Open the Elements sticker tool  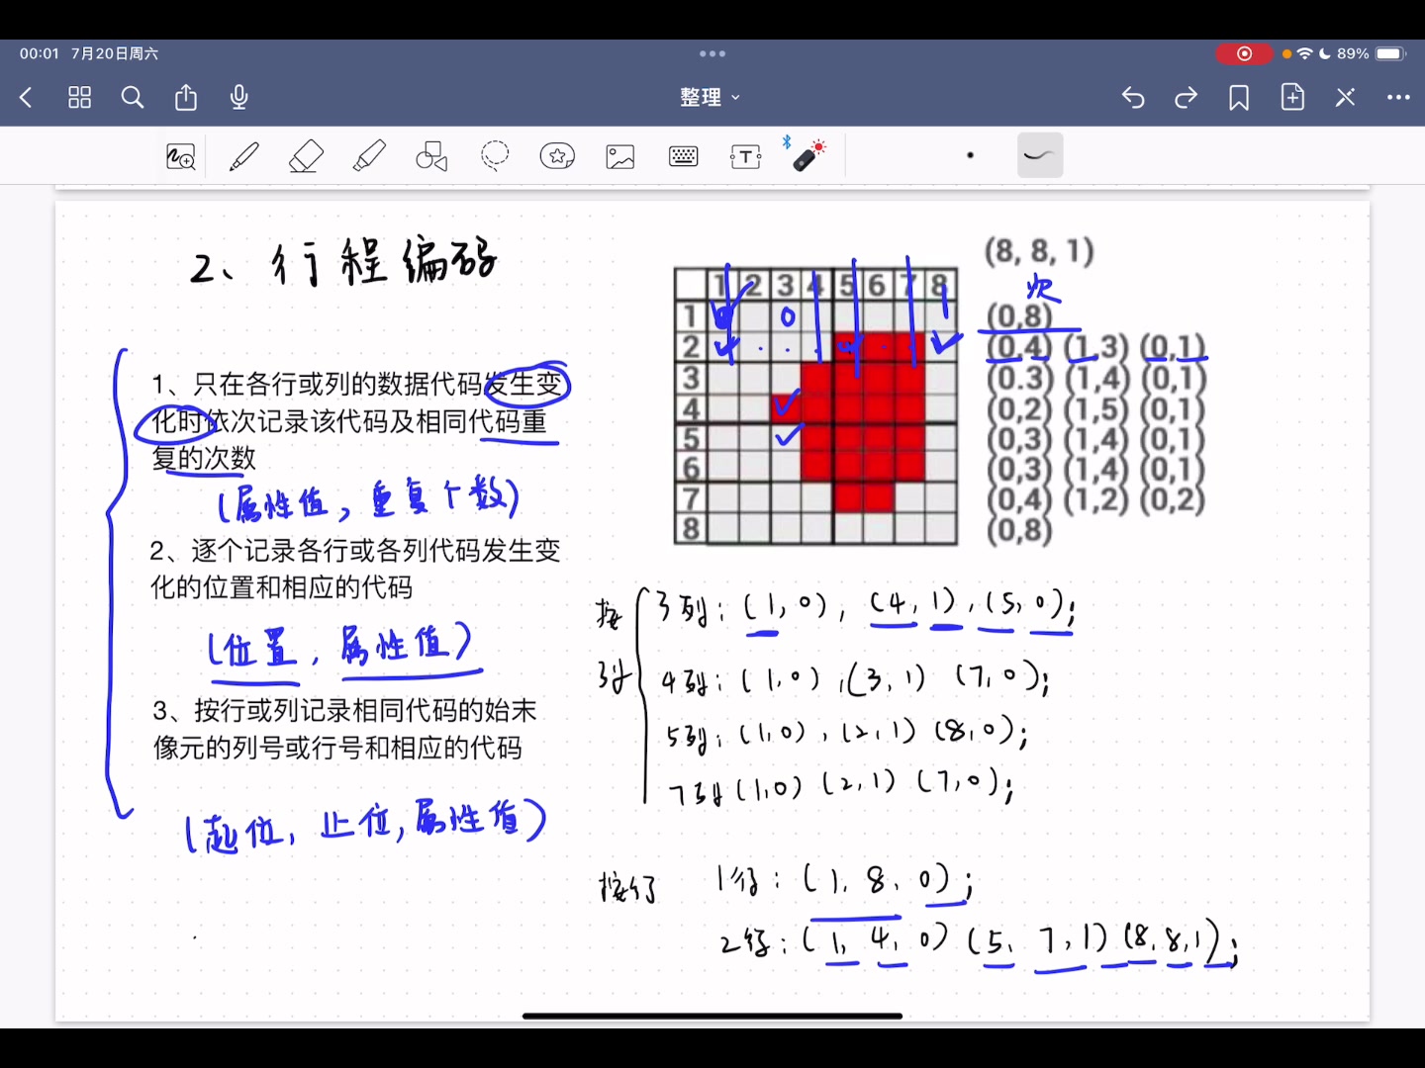tap(557, 155)
